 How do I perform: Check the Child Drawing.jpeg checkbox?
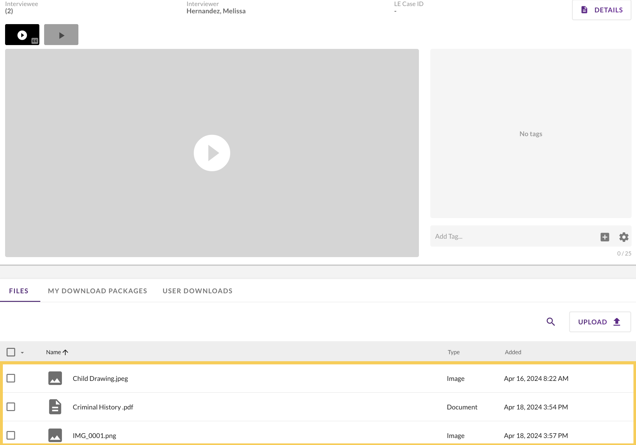pos(11,378)
